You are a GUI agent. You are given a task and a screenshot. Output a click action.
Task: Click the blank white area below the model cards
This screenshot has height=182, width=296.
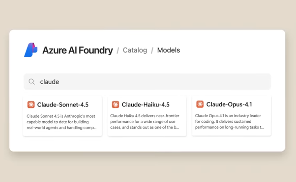[147, 143]
